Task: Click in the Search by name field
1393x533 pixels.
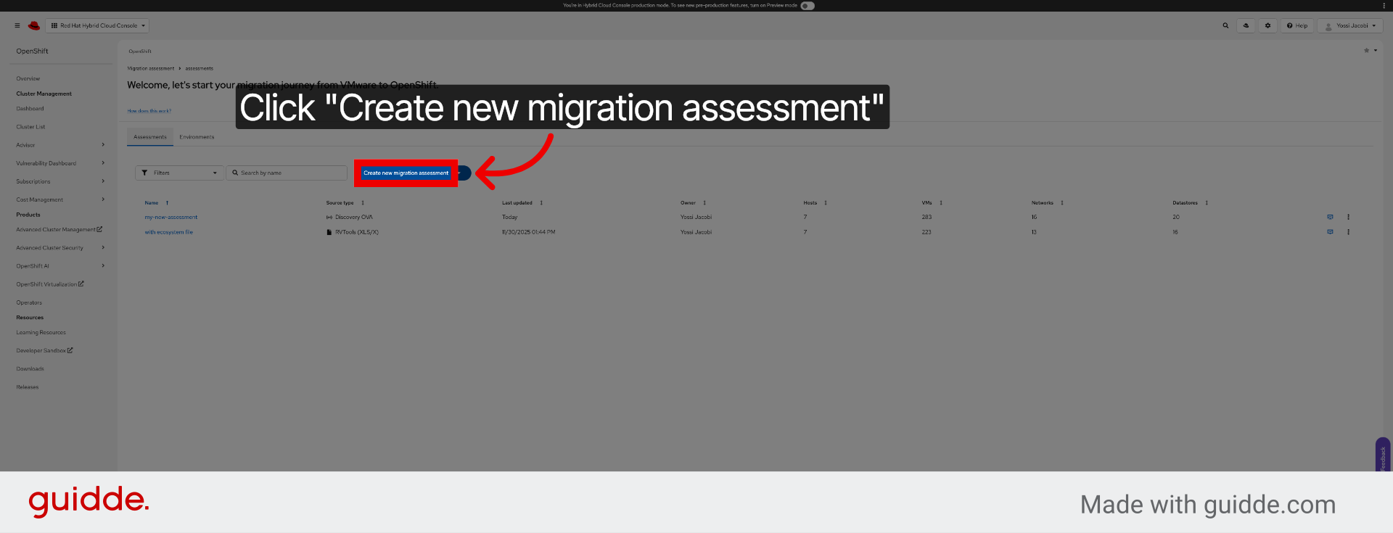Action: 287,173
